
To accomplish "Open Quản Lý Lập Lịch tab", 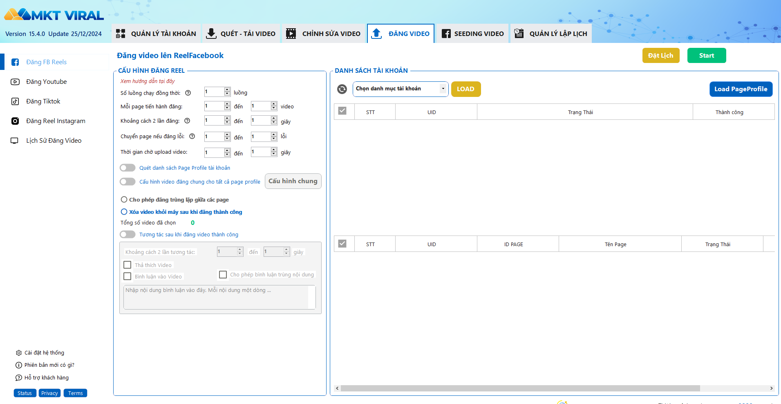I will [551, 34].
